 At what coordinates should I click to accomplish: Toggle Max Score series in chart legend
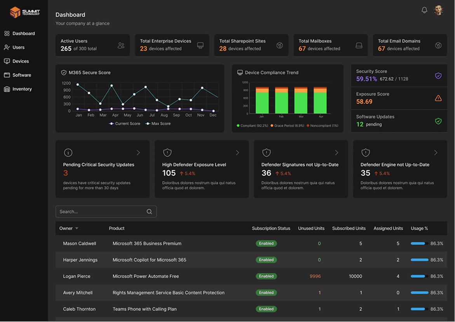tap(158, 123)
